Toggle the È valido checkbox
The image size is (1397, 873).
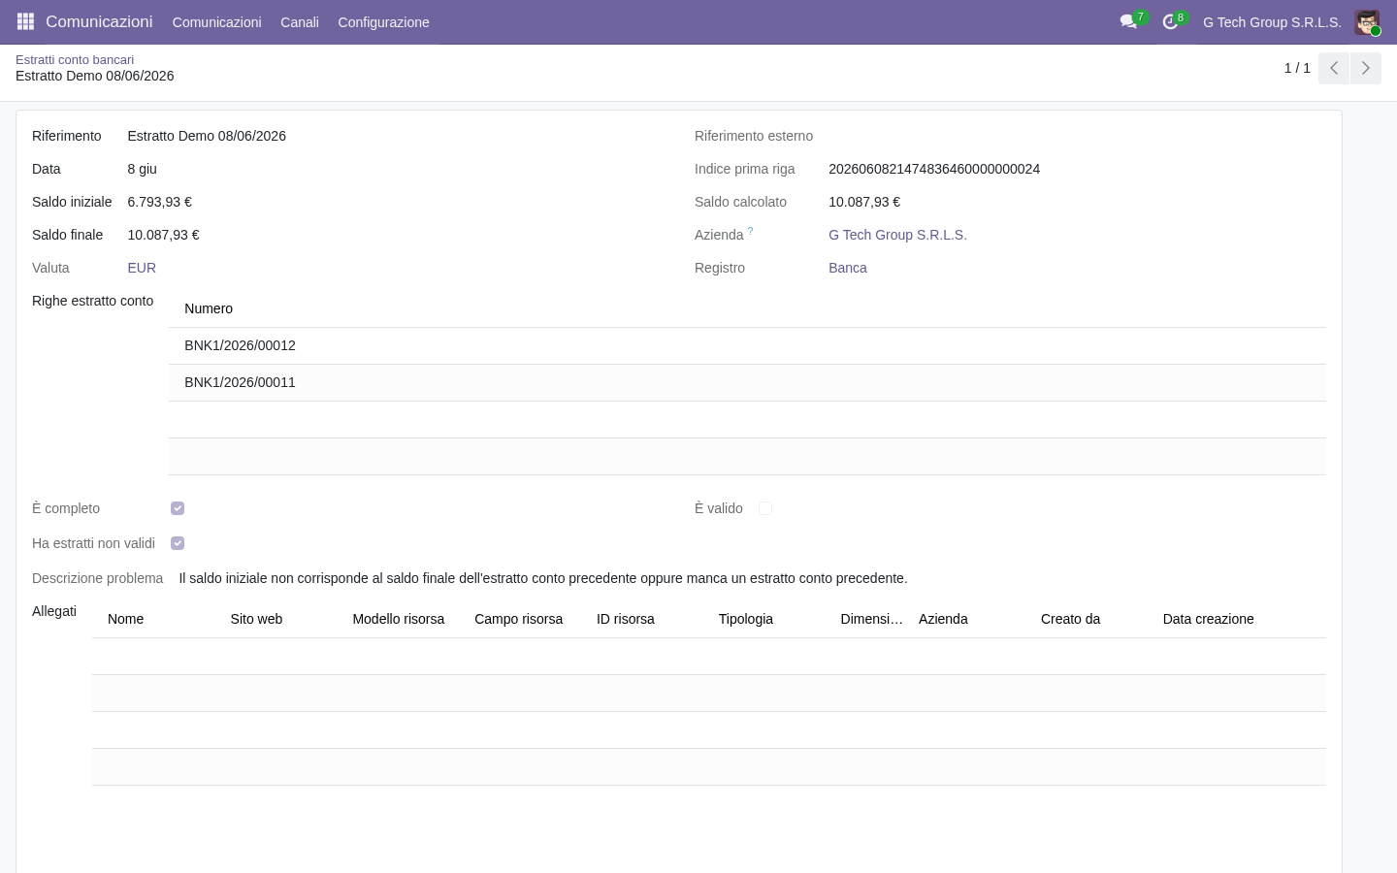[x=765, y=508]
